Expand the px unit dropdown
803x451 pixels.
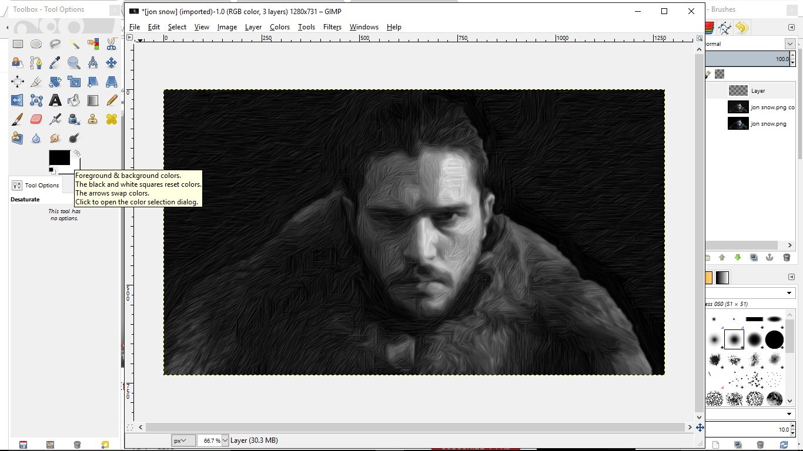pos(183,440)
